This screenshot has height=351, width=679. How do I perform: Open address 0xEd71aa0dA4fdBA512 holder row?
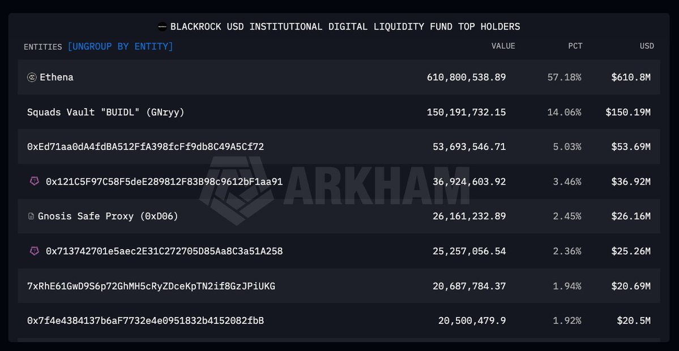click(145, 147)
